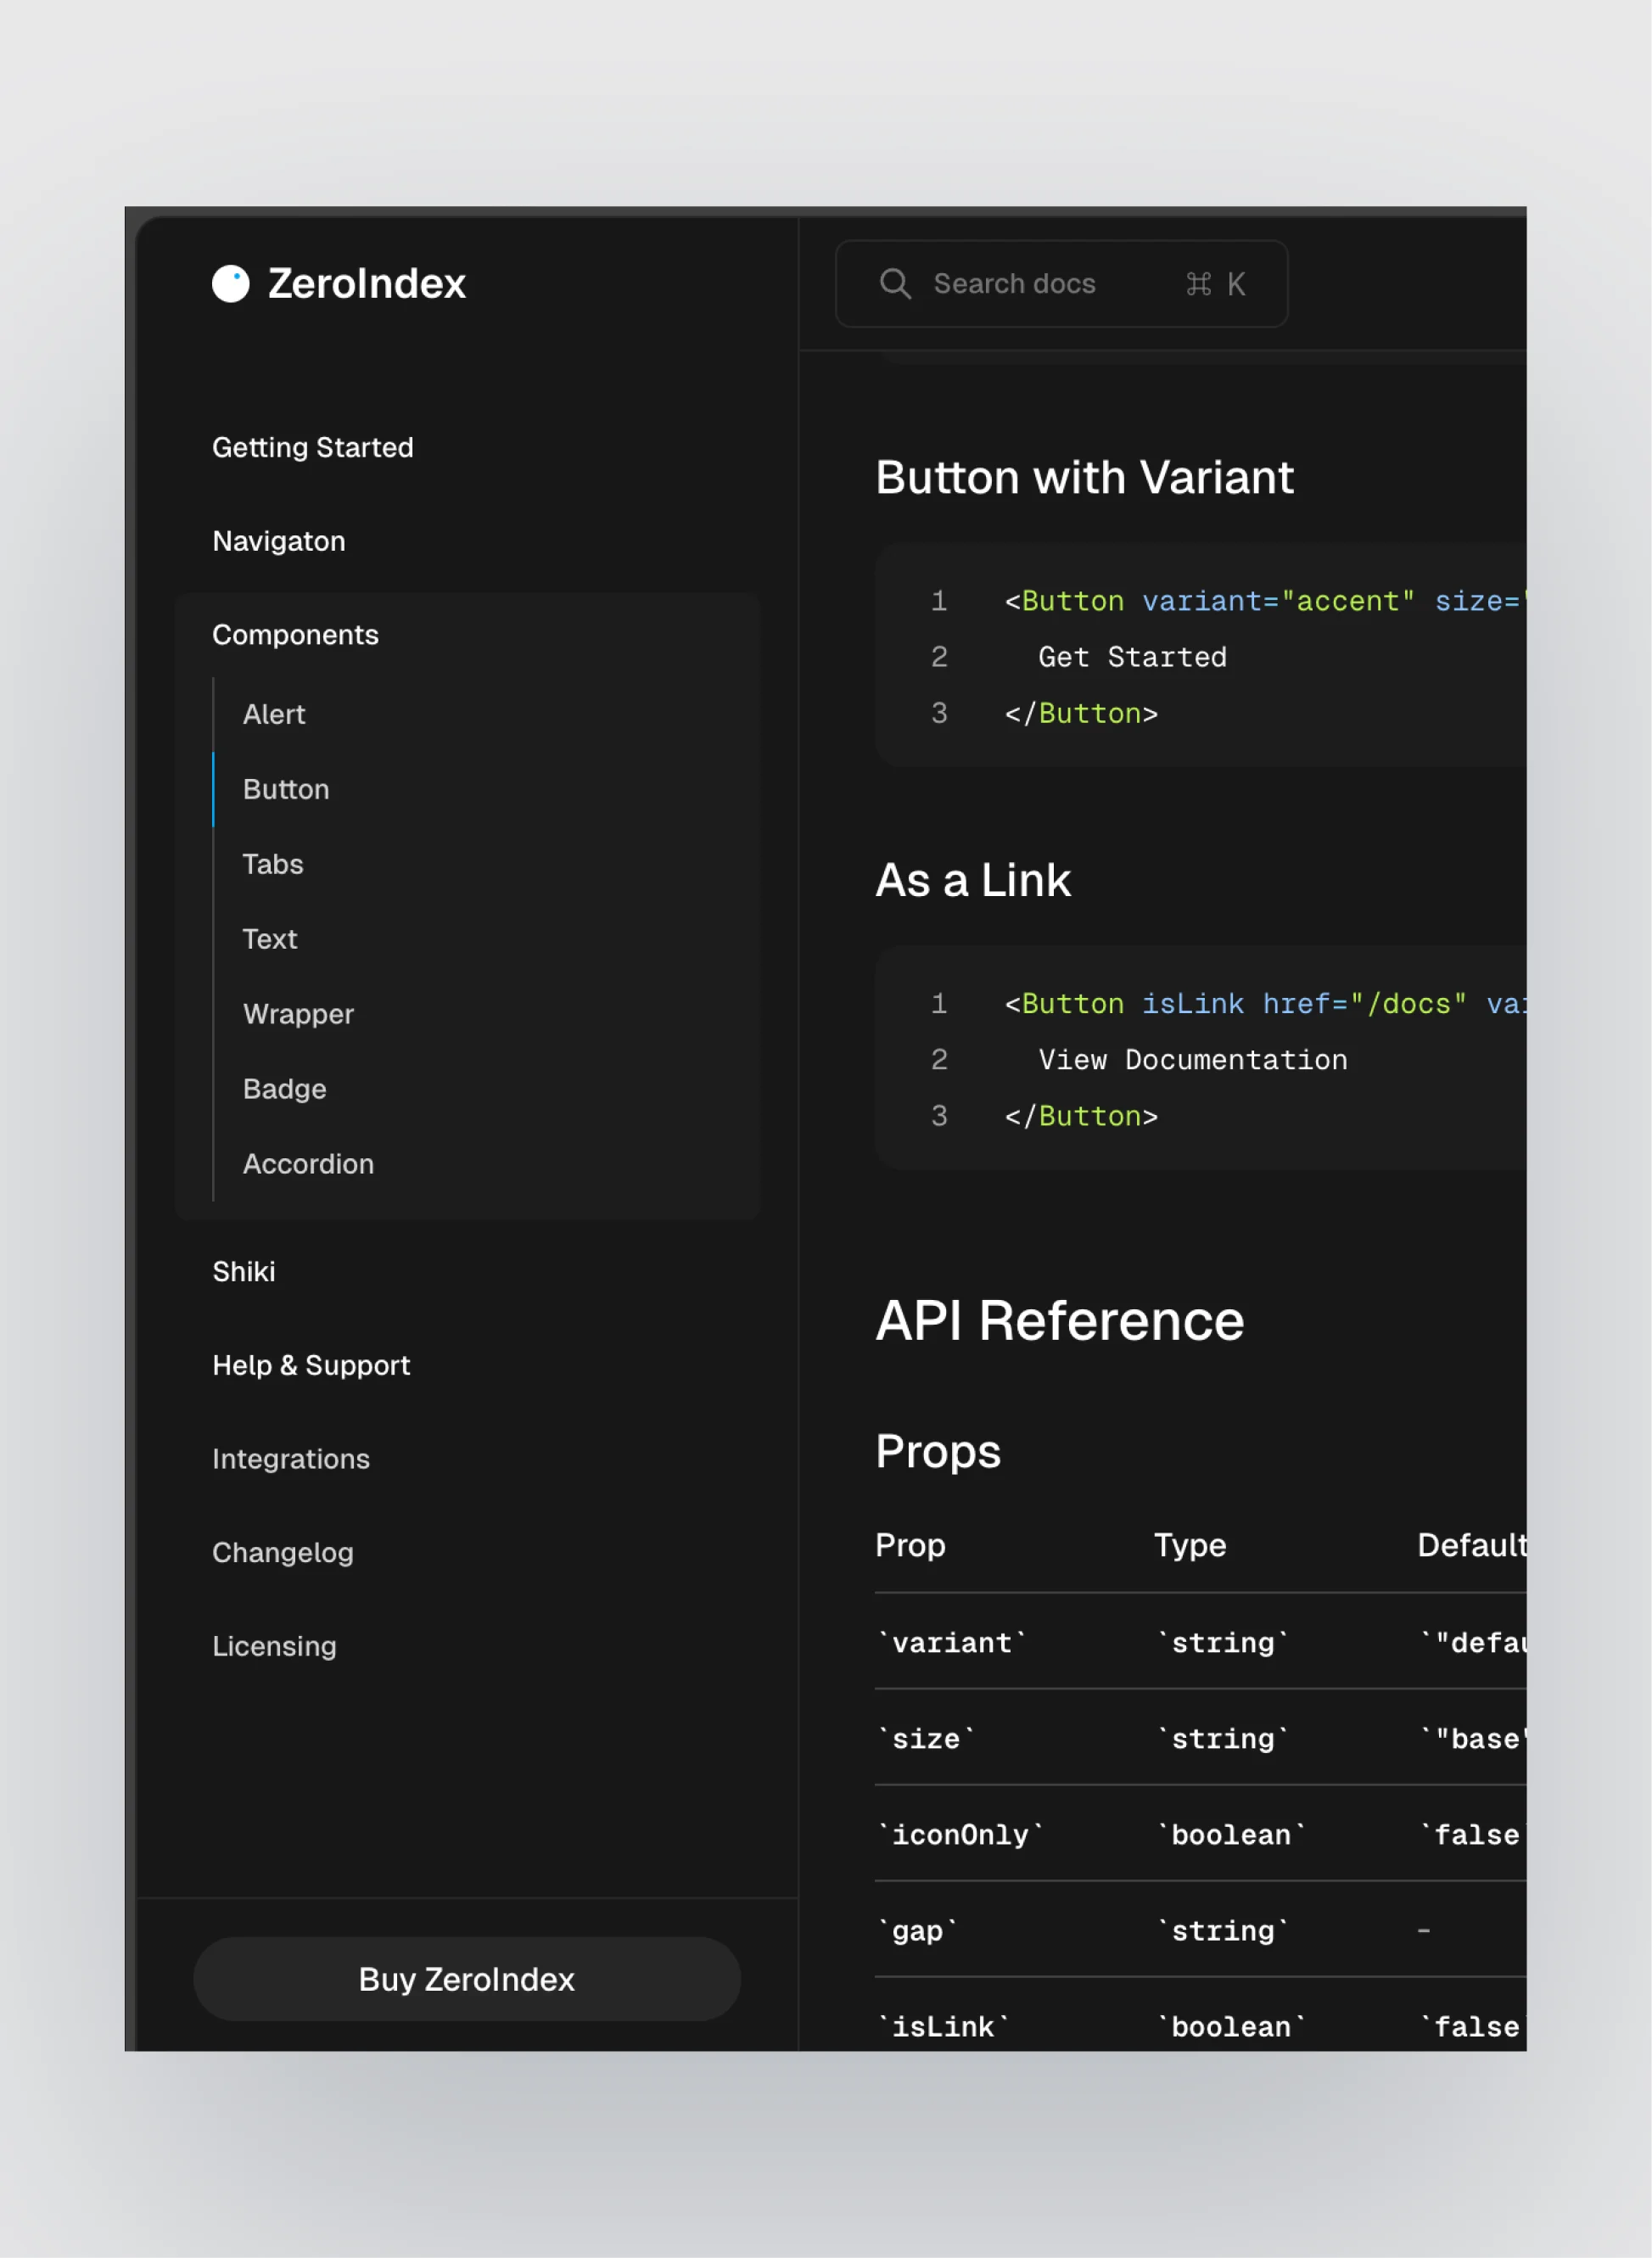Click the magnifier icon in search bar
1652x2258 pixels.
[x=896, y=283]
